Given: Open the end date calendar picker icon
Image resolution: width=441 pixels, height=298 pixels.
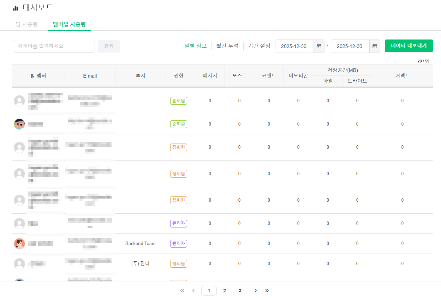Looking at the screenshot, I should click(x=375, y=46).
